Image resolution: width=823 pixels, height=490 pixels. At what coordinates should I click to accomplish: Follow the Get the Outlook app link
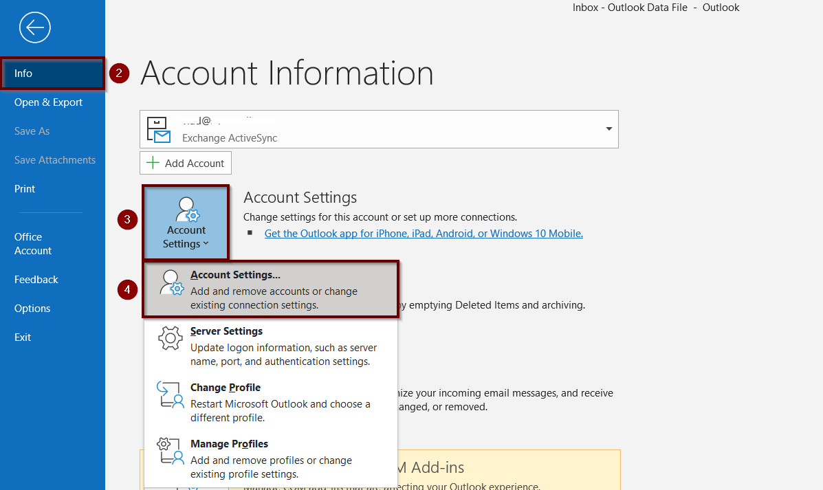[x=424, y=234]
